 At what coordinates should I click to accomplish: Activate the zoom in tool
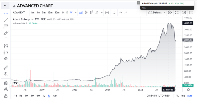pyautogui.click(x=6, y=74)
